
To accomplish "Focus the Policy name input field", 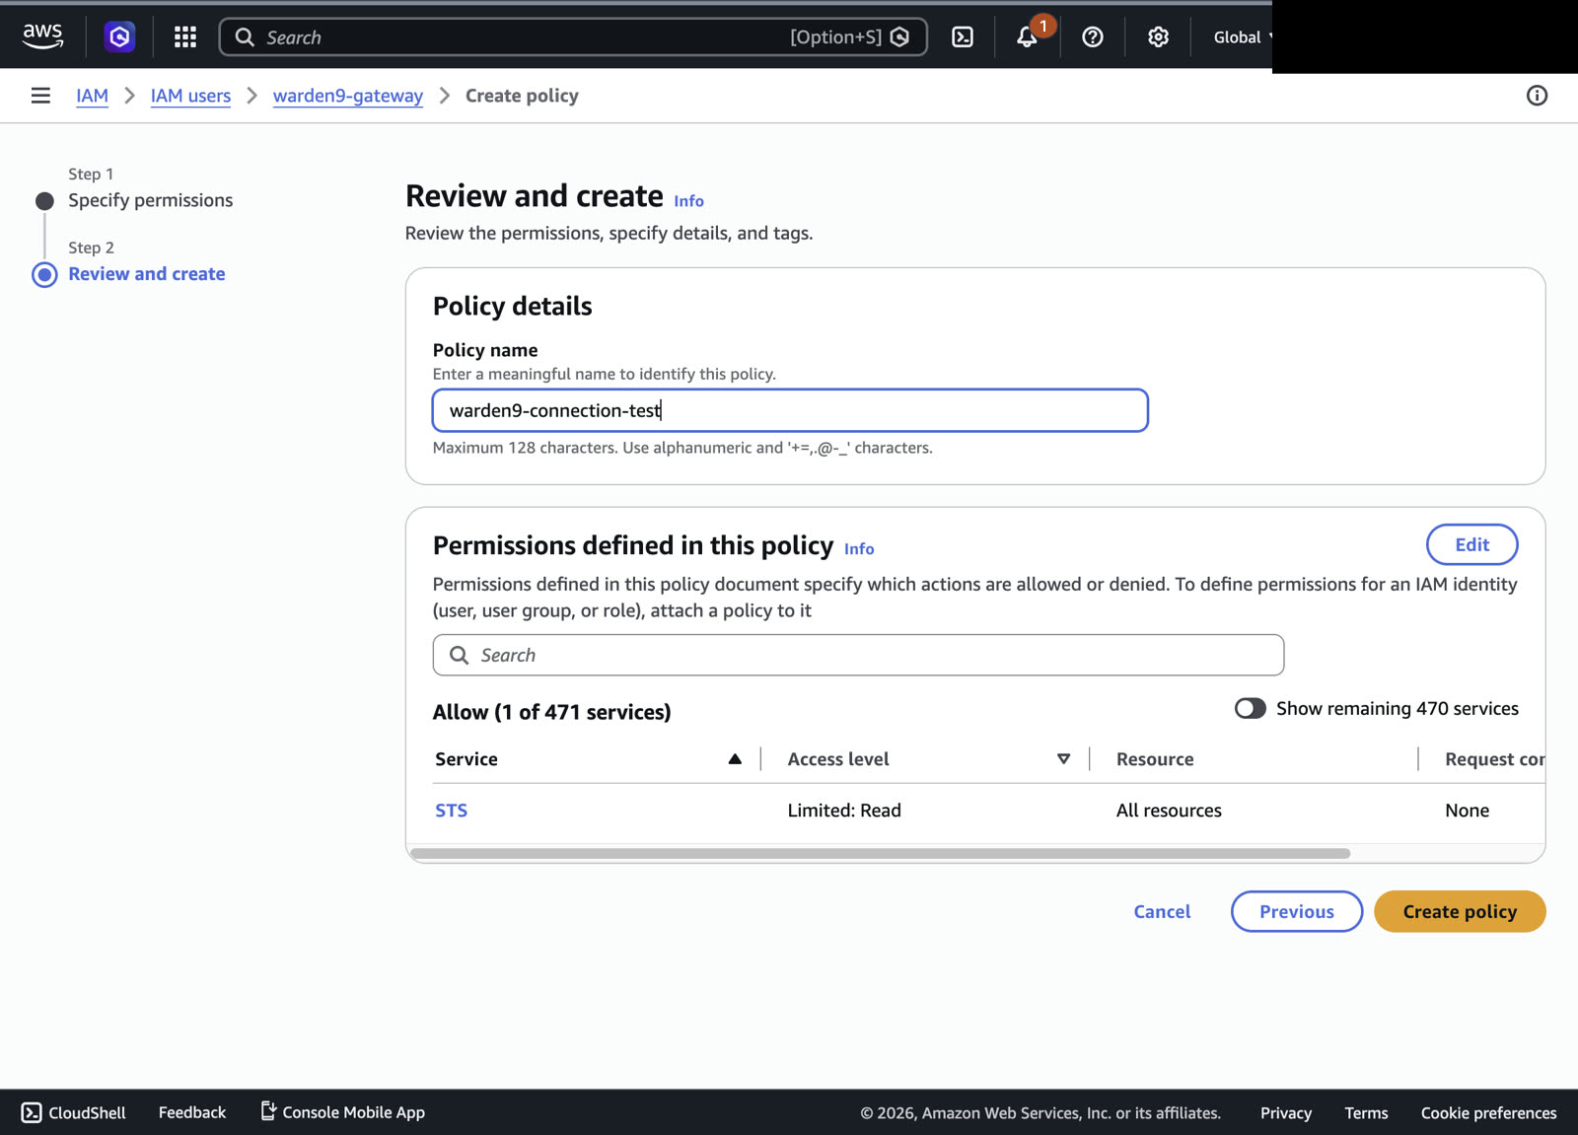I will pos(790,410).
